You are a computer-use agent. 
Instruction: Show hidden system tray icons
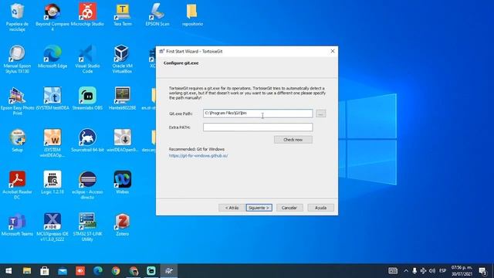point(406,271)
